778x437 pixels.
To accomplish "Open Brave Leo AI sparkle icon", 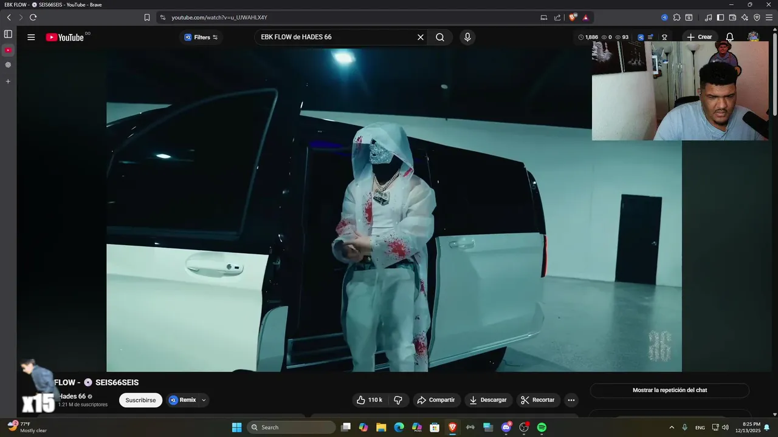I will point(745,18).
